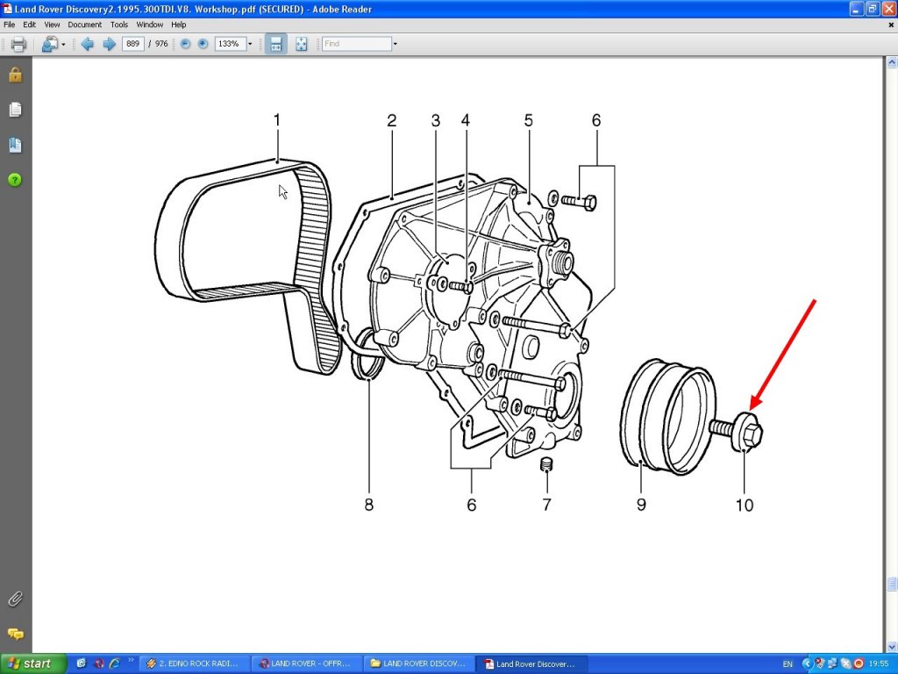Click the page number field showing 889
The height and width of the screenshot is (674, 898).
pos(133,44)
